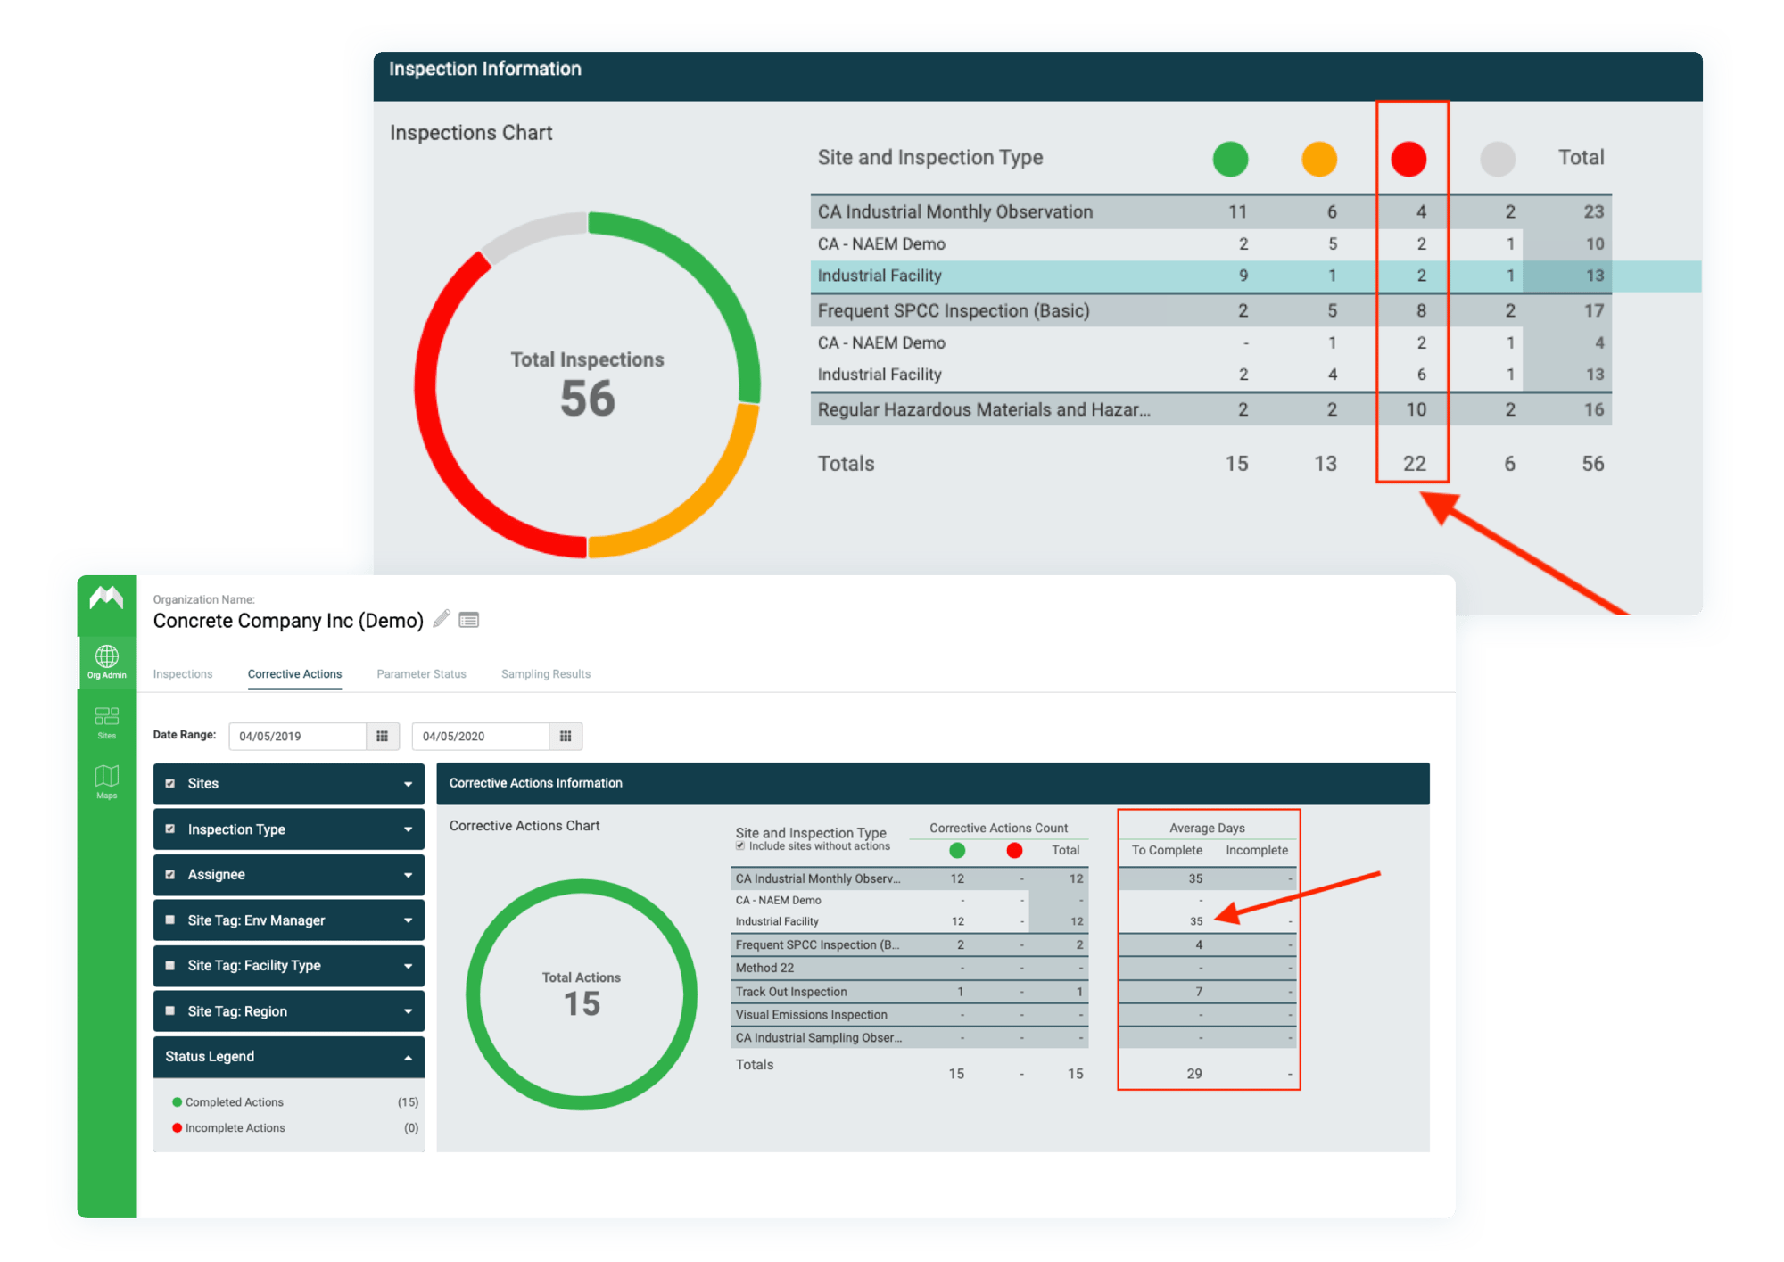Collapse the Status Legend section
Screen dimensions: 1784x1262
tap(408, 1056)
